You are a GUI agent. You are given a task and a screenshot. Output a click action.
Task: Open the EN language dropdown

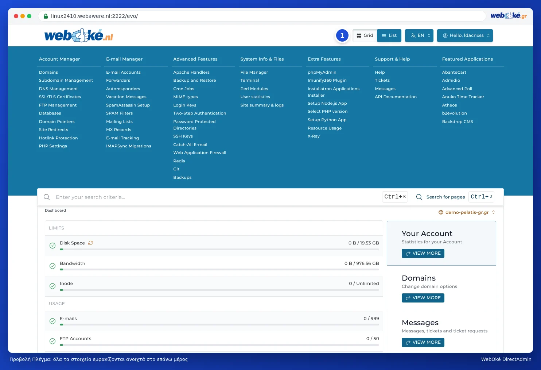click(x=419, y=35)
